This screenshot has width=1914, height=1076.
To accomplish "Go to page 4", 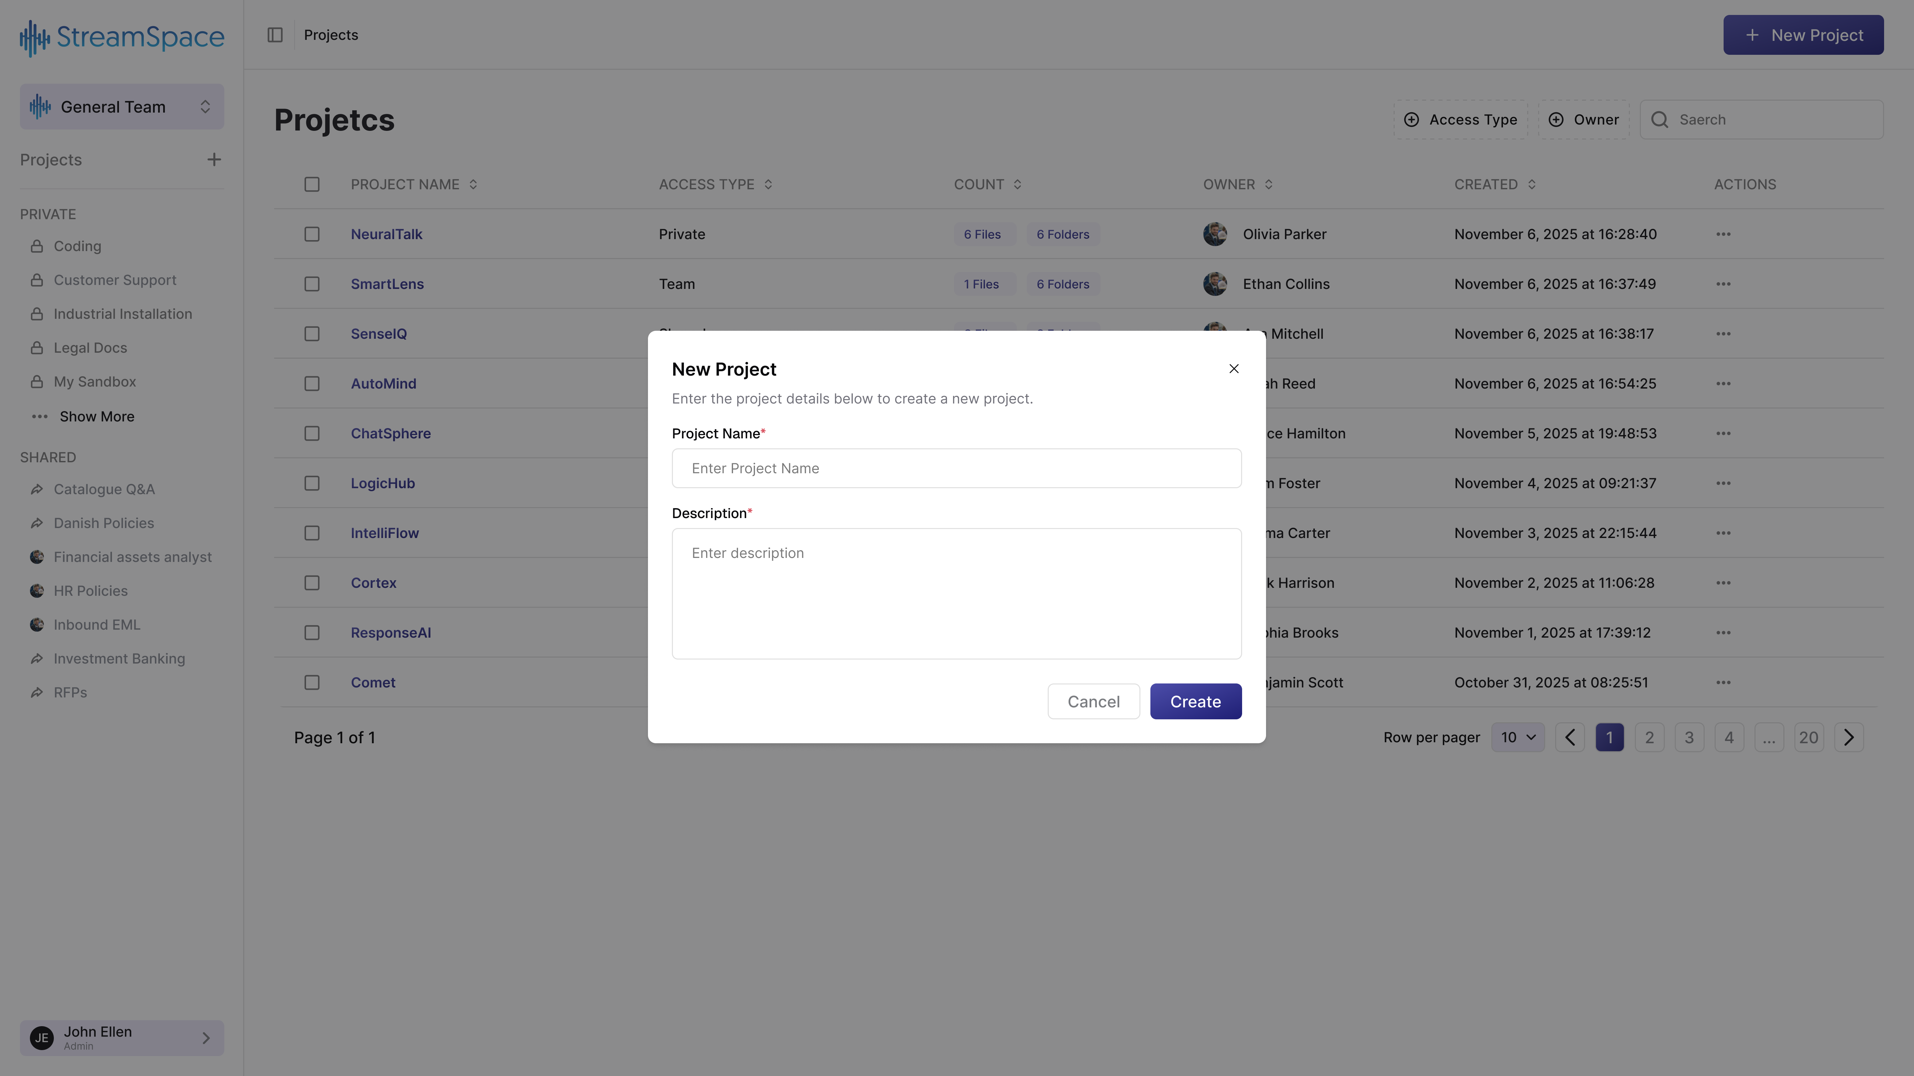I will coord(1728,737).
